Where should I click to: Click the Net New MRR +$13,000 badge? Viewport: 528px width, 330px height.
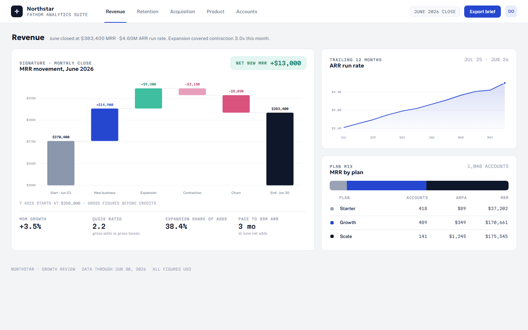pyautogui.click(x=268, y=63)
